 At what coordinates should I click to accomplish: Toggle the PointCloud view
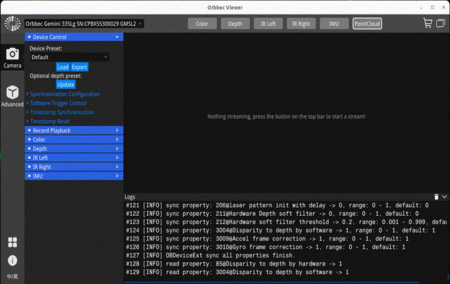click(367, 24)
